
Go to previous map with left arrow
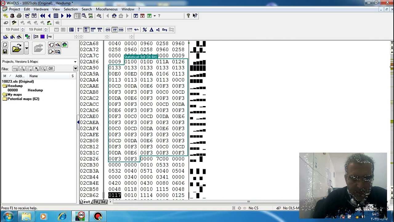coord(49,16)
